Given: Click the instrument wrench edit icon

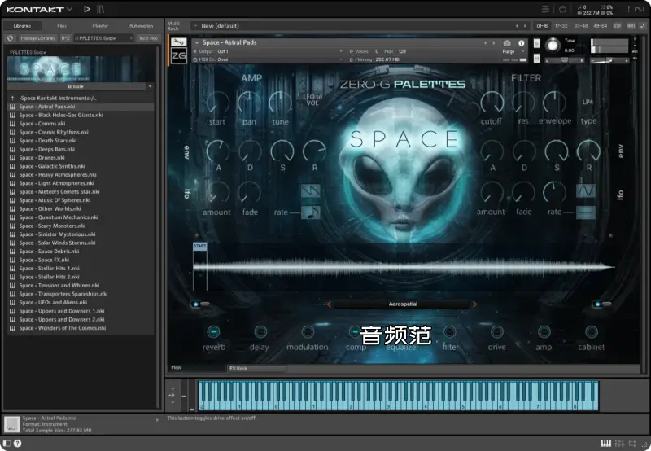Looking at the screenshot, I should (179, 42).
